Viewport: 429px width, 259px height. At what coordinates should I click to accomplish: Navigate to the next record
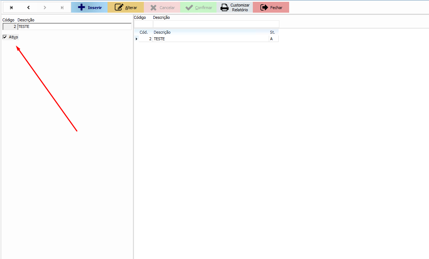point(45,8)
